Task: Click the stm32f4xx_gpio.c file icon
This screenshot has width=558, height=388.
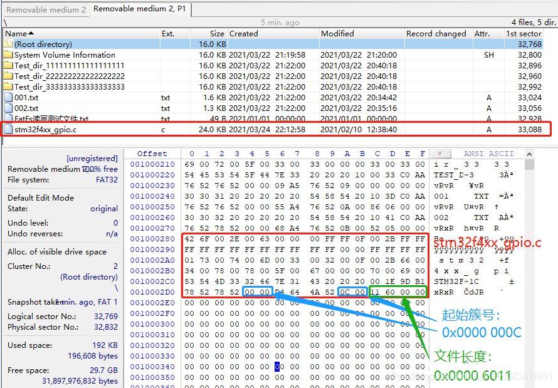Action: point(9,130)
